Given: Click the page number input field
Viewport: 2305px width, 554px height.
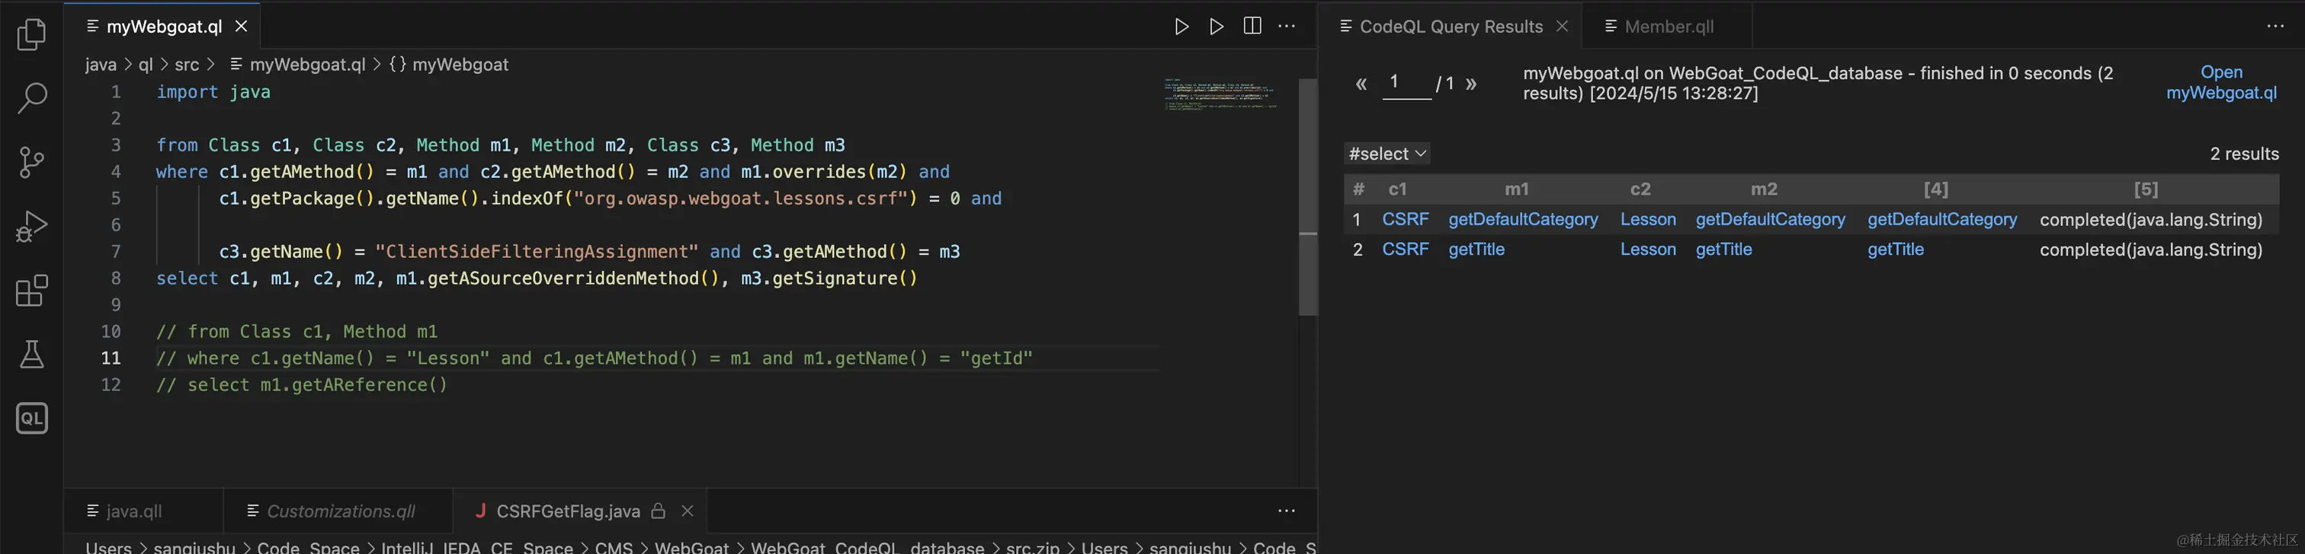Looking at the screenshot, I should (1406, 83).
